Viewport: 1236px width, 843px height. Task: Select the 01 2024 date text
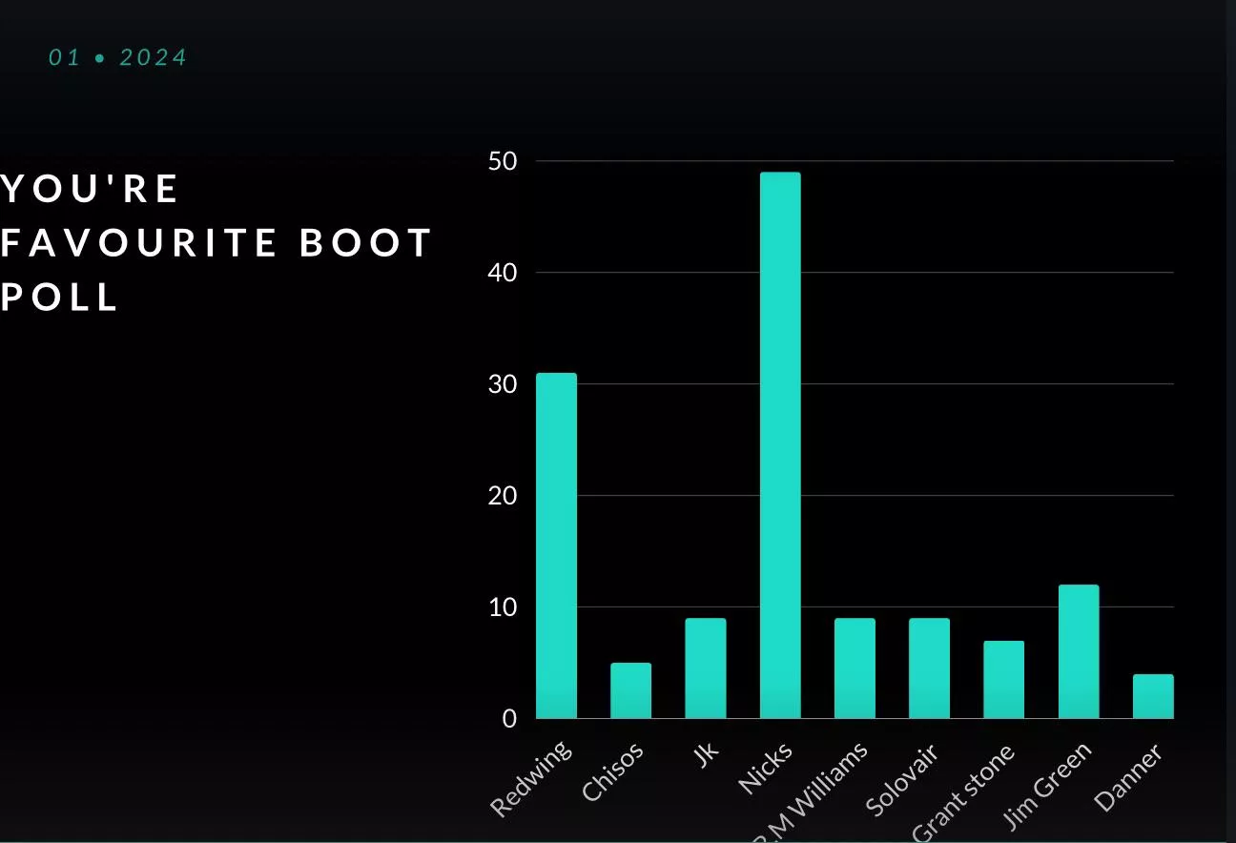[x=116, y=57]
